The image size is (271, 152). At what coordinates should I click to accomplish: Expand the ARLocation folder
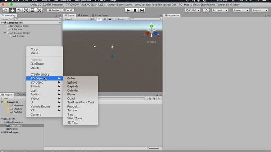coord(5,122)
